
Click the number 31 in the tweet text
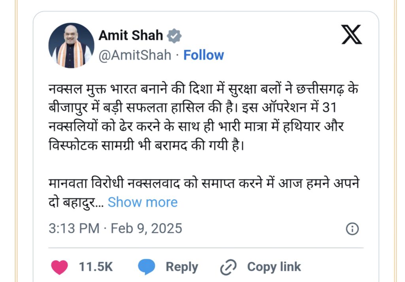point(329,108)
